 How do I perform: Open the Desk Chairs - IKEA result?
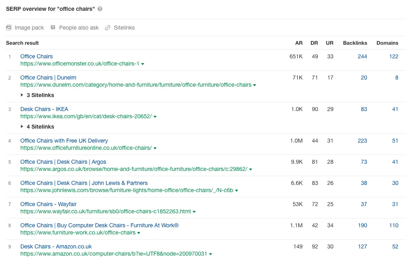pyautogui.click(x=44, y=109)
